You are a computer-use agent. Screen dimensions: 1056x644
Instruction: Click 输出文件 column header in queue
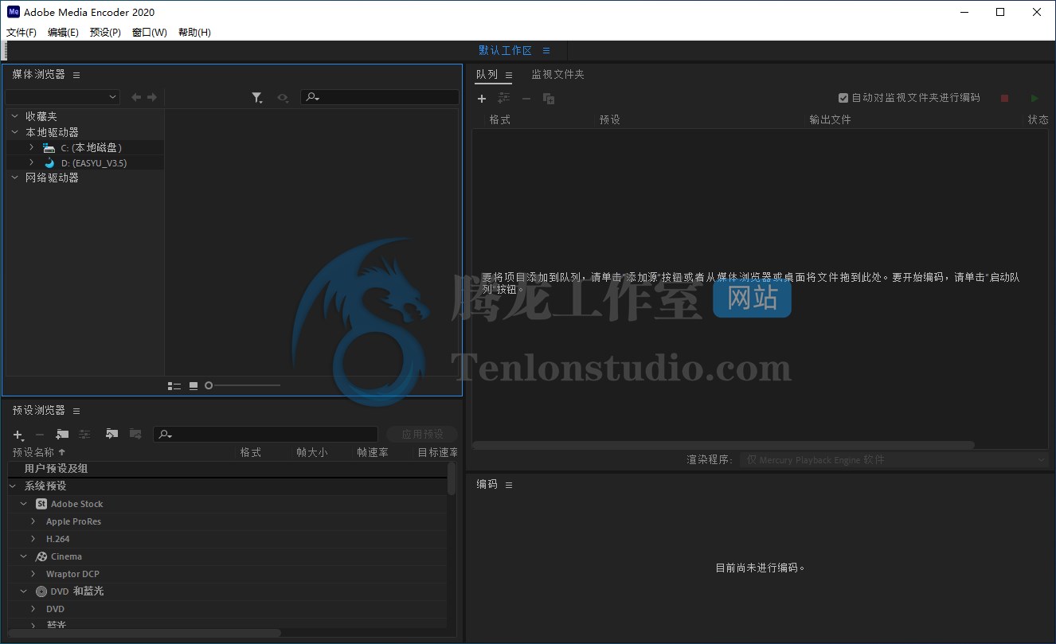[830, 119]
